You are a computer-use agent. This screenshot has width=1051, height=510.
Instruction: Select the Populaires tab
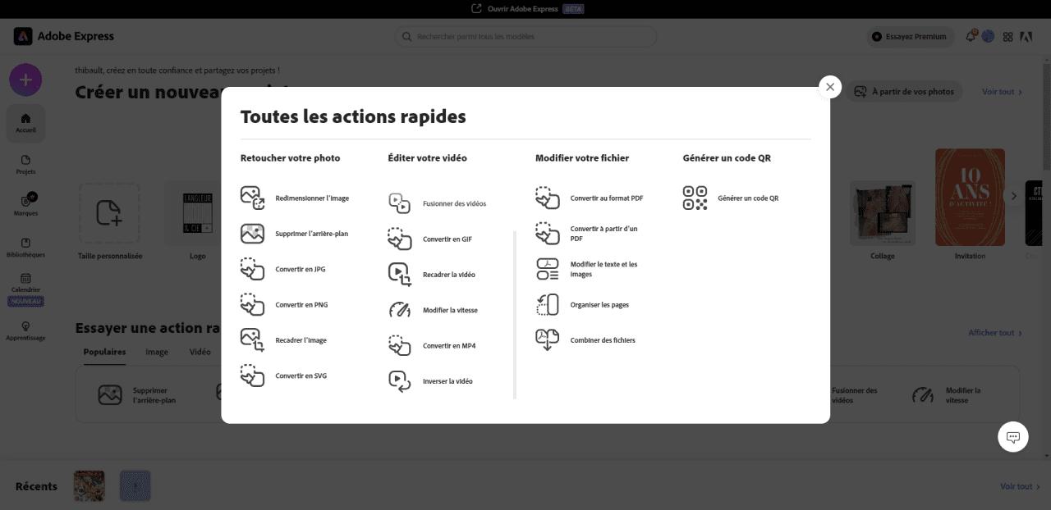click(x=105, y=352)
